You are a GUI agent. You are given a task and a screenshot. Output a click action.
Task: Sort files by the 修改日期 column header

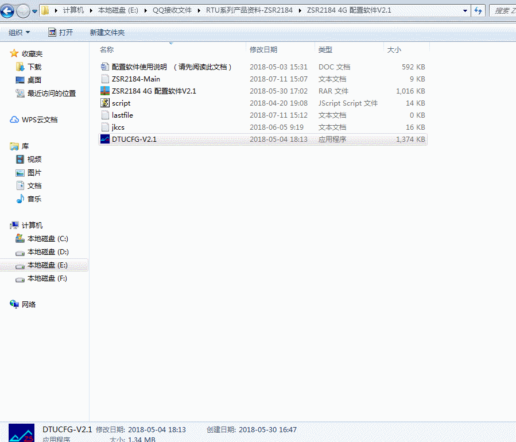263,50
